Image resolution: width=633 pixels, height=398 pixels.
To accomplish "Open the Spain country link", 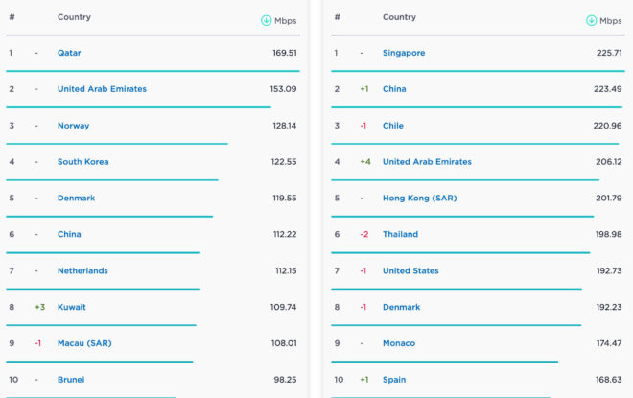I will click(394, 380).
